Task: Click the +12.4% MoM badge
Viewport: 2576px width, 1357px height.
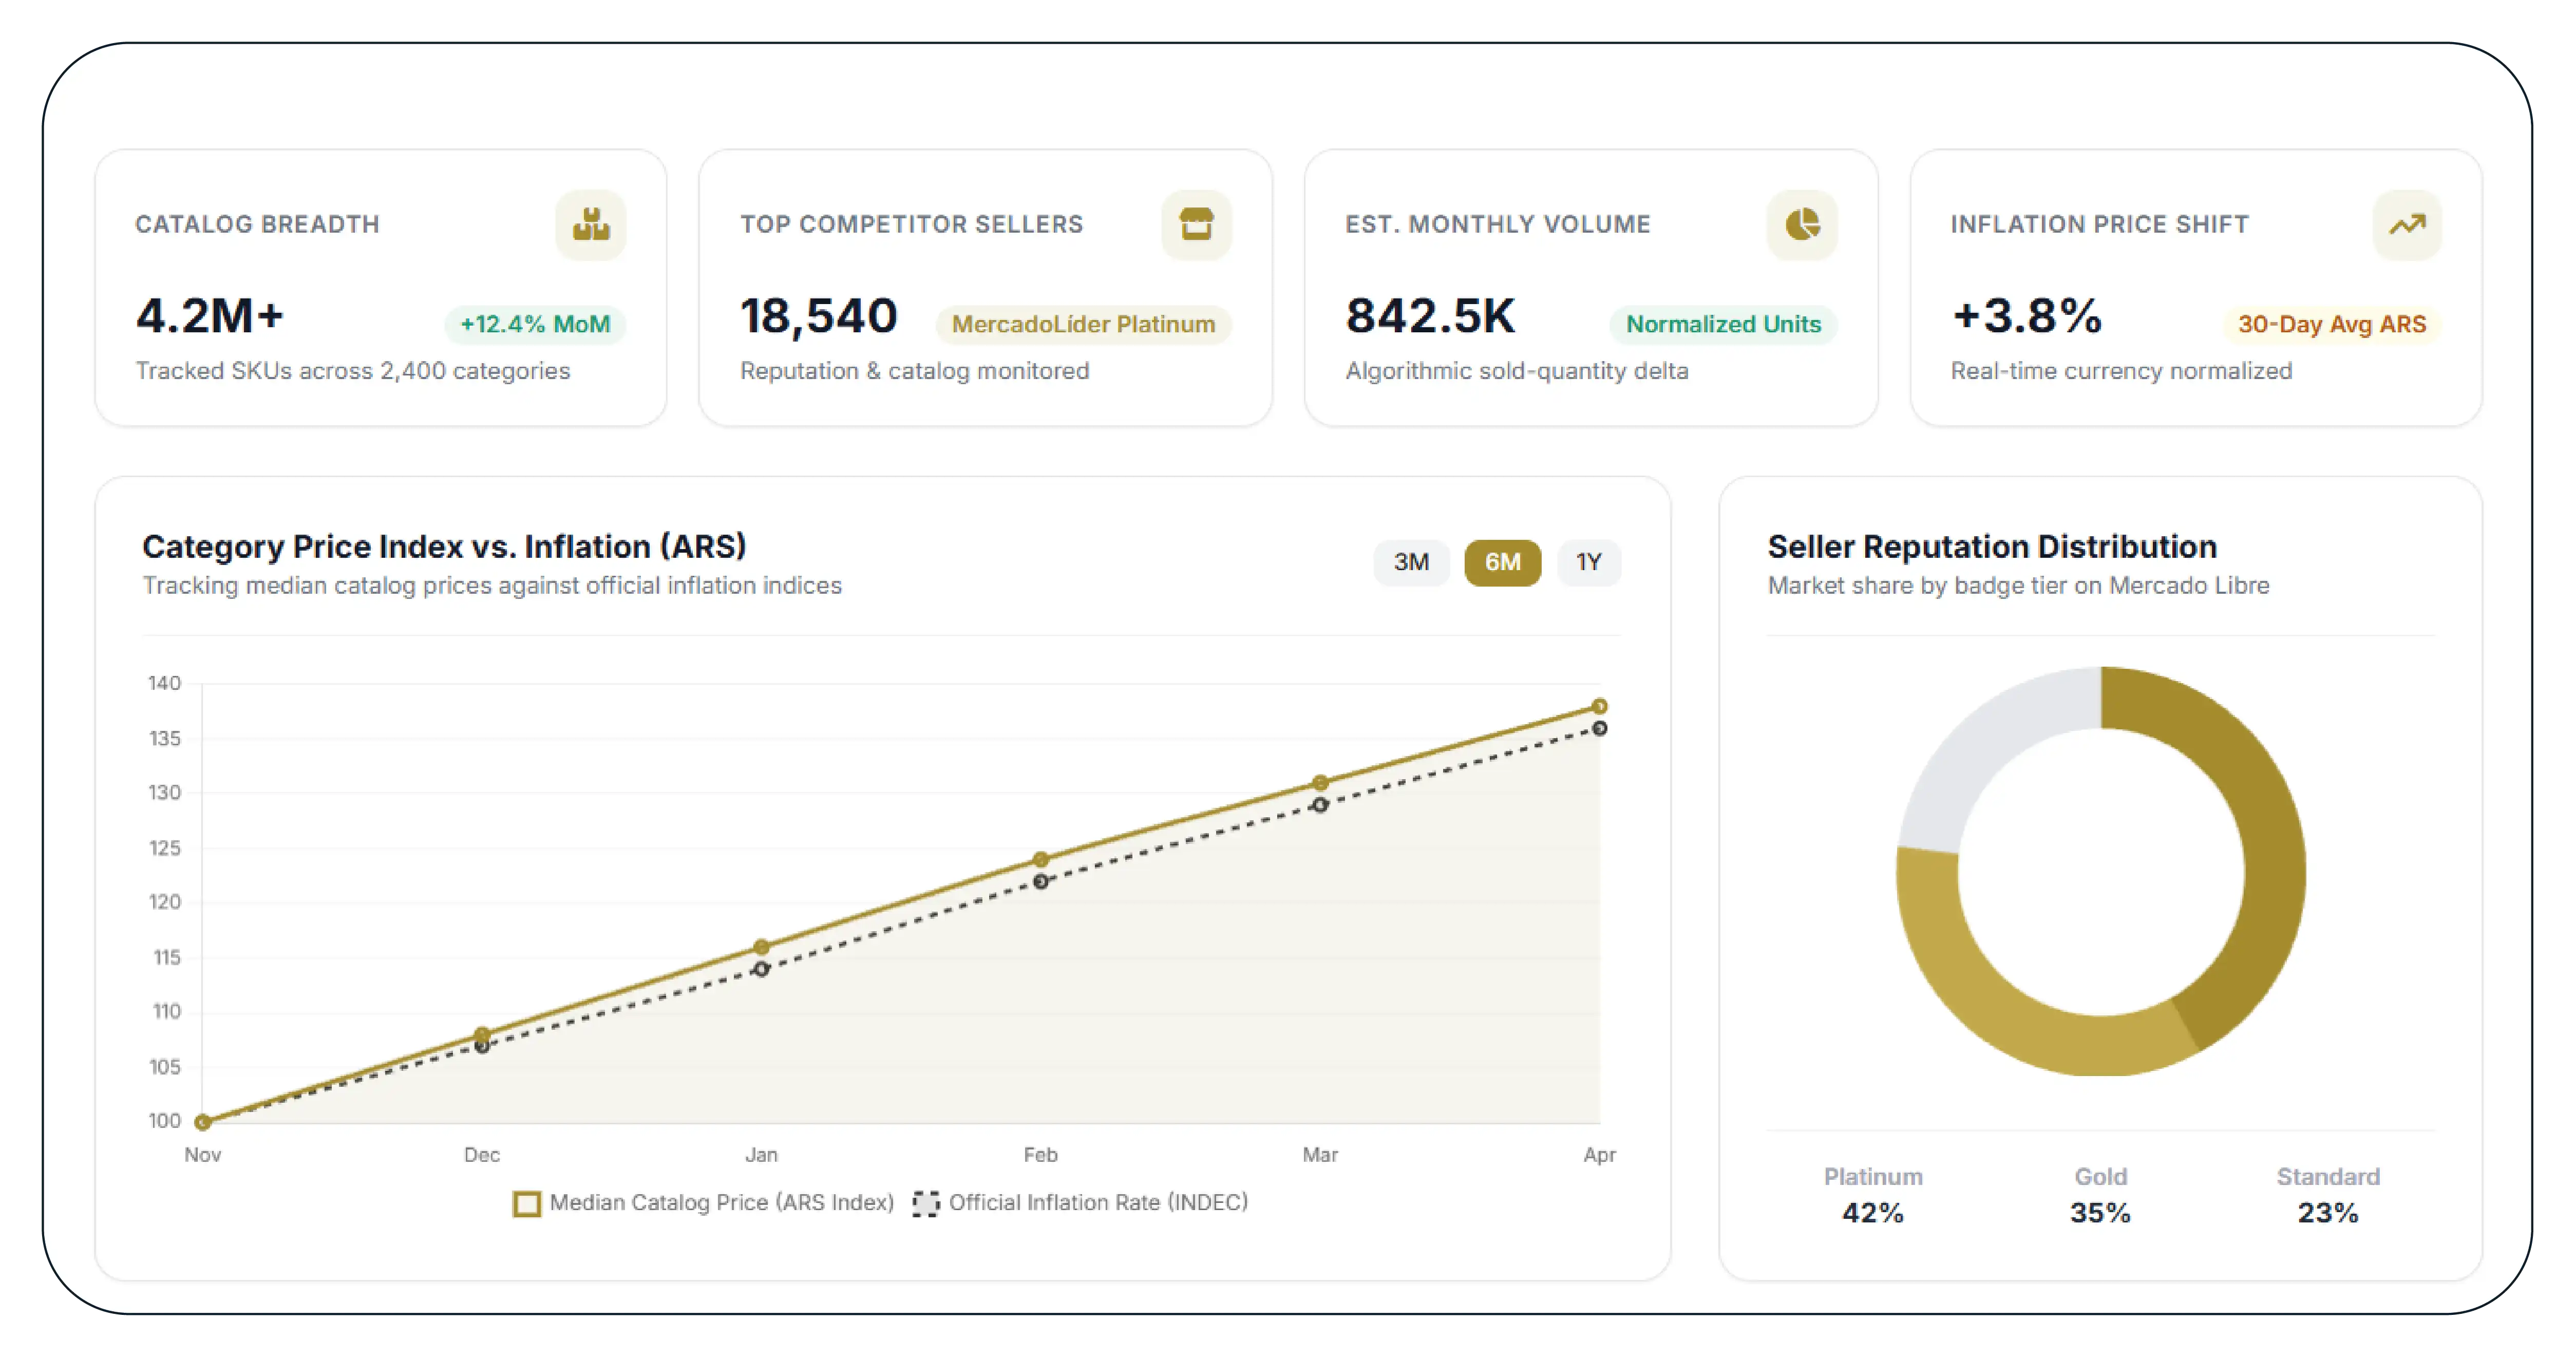Action: [x=535, y=324]
